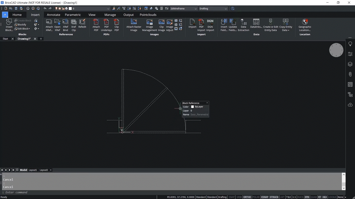This screenshot has height=199, width=355.
Task: Open the Manage ribbon tab
Action: [110, 15]
